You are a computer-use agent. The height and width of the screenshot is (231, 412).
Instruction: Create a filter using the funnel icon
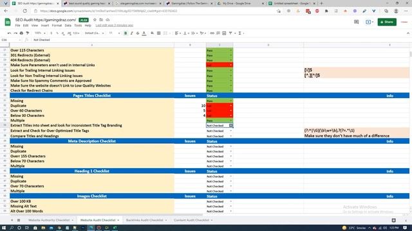click(230, 33)
